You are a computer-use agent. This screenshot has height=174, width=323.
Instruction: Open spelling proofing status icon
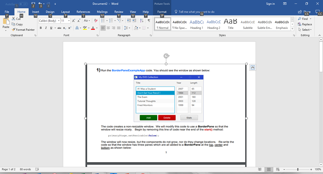point(37,169)
